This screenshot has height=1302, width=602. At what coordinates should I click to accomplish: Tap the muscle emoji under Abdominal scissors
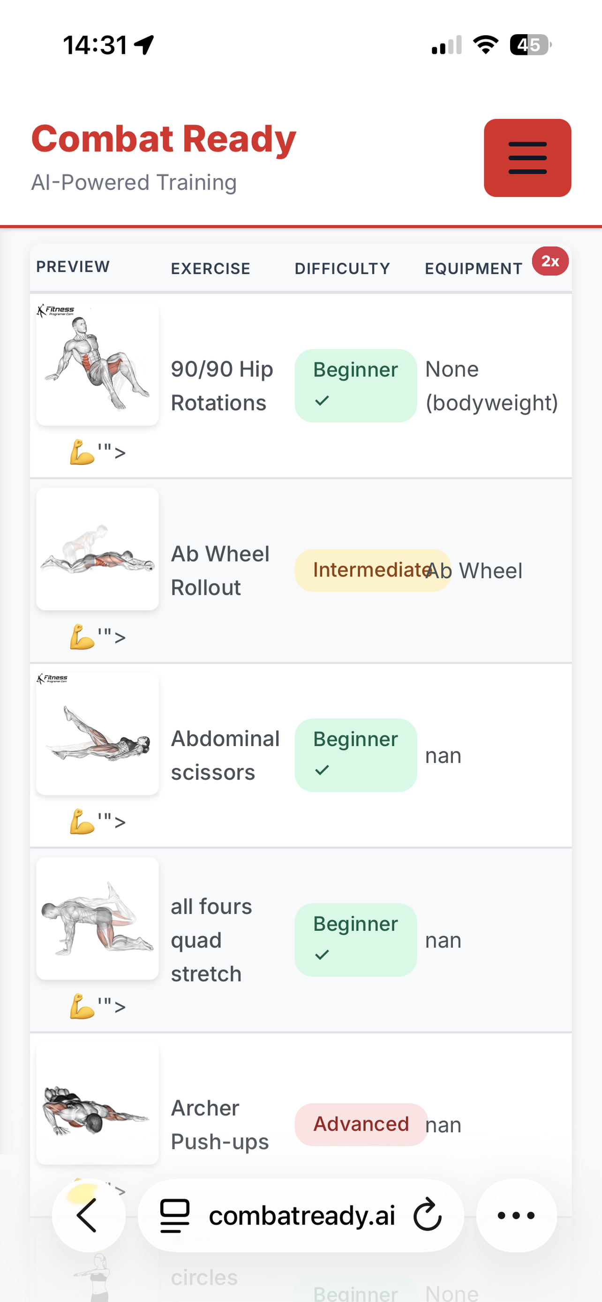(82, 821)
